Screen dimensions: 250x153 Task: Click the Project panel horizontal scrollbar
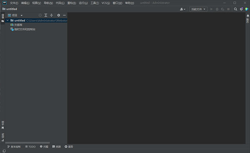(27, 143)
